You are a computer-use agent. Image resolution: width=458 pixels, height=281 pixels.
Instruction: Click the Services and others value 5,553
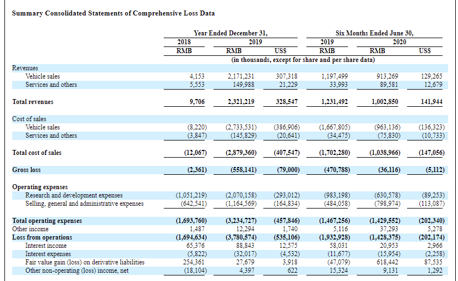click(197, 85)
